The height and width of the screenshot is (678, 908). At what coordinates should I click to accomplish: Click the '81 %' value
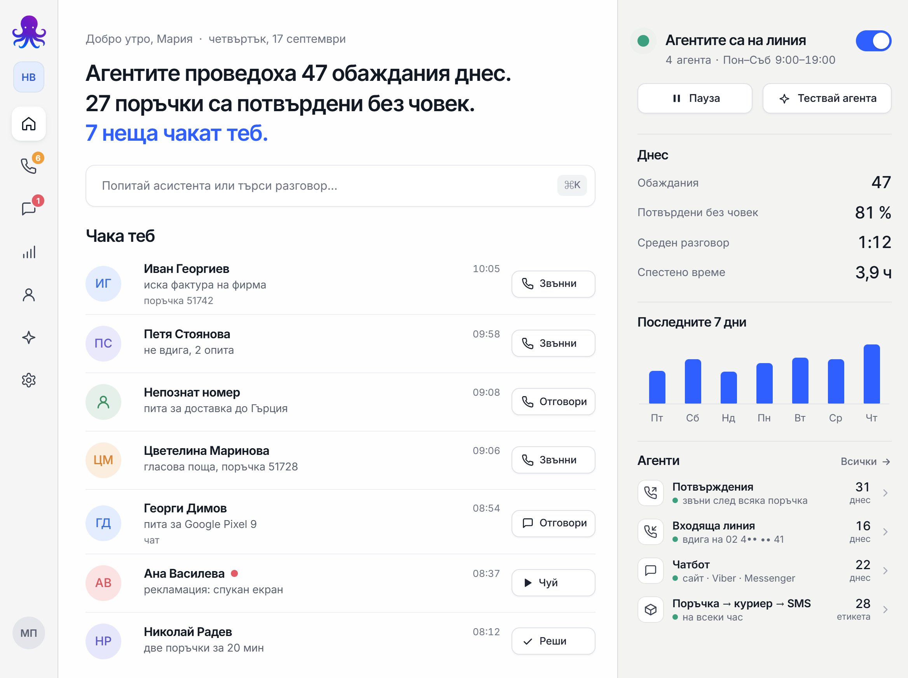(873, 213)
